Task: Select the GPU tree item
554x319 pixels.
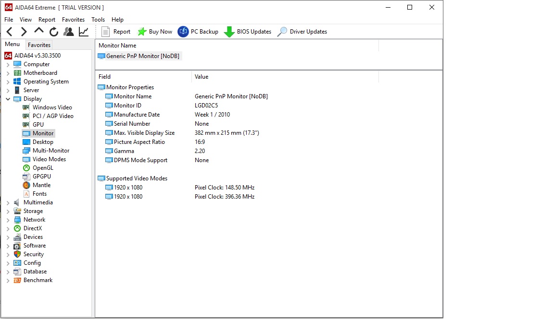Action: 34,125
